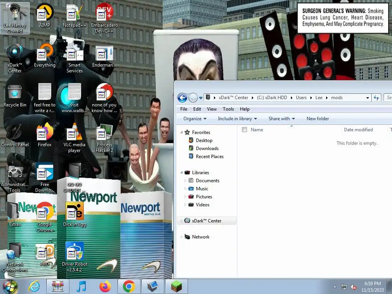
Task: Collapse the Libraries tree group
Action: click(182, 173)
